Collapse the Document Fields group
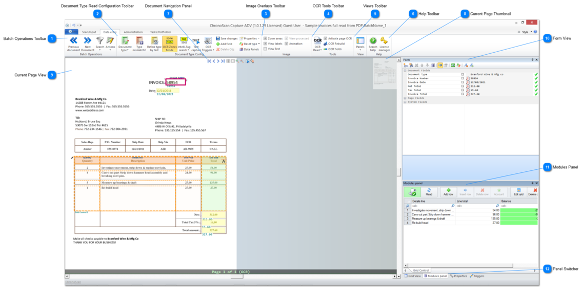Viewport: 583px width, 288px height. pos(405,71)
